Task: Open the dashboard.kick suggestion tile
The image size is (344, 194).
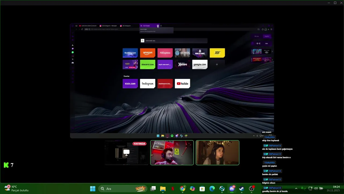Action: (x=165, y=84)
